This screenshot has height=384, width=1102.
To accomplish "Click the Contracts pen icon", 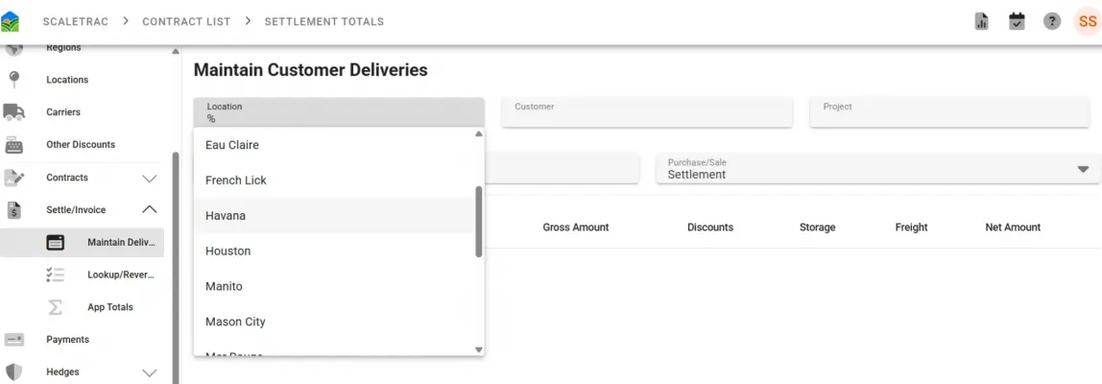I will tap(14, 178).
